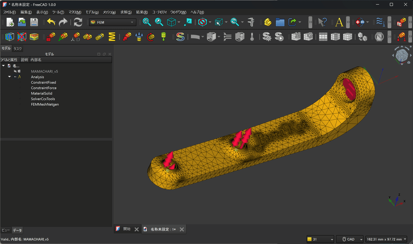Open the メッシュ menu

(109, 12)
